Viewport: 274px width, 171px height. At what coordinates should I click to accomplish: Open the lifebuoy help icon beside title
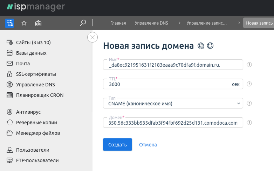(x=210, y=46)
